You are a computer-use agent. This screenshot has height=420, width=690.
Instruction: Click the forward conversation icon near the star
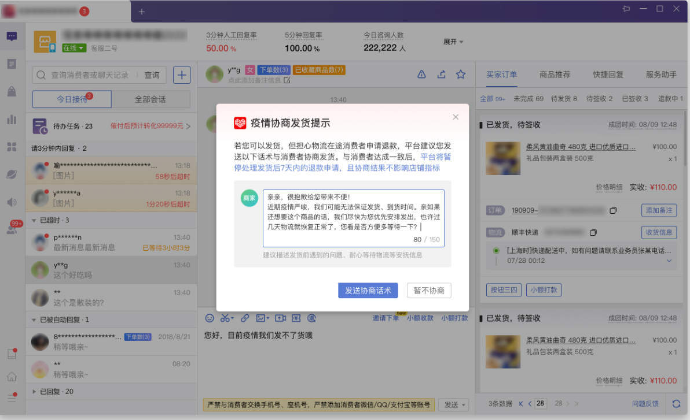(441, 75)
